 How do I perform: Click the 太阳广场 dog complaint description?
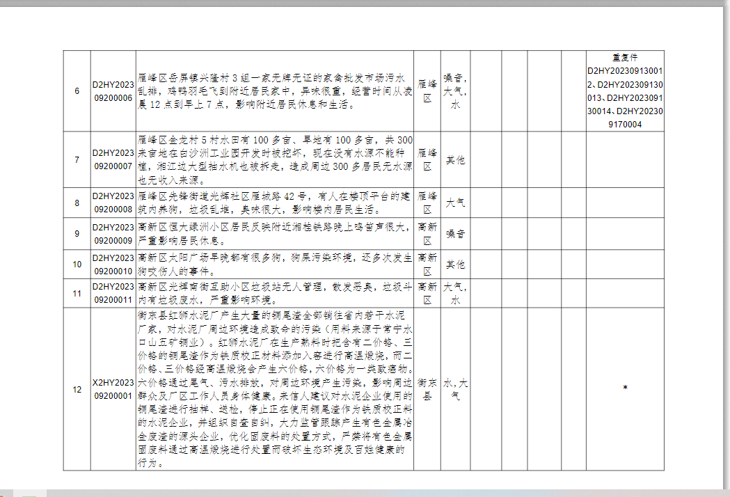(x=274, y=265)
